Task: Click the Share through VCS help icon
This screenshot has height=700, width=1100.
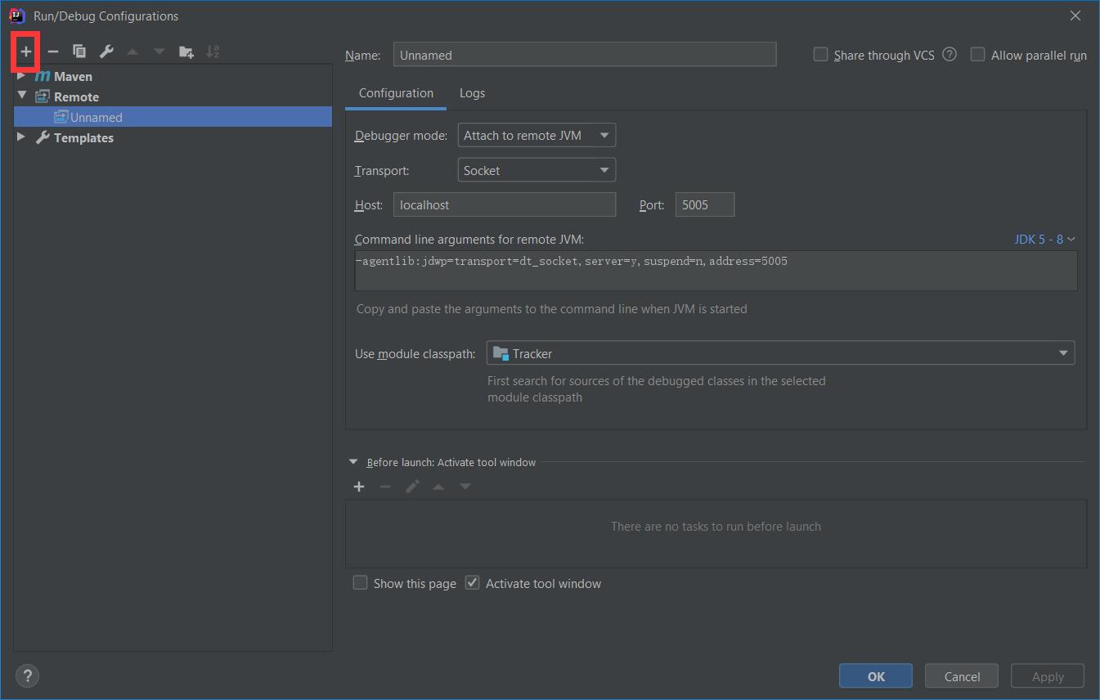Action: point(950,55)
